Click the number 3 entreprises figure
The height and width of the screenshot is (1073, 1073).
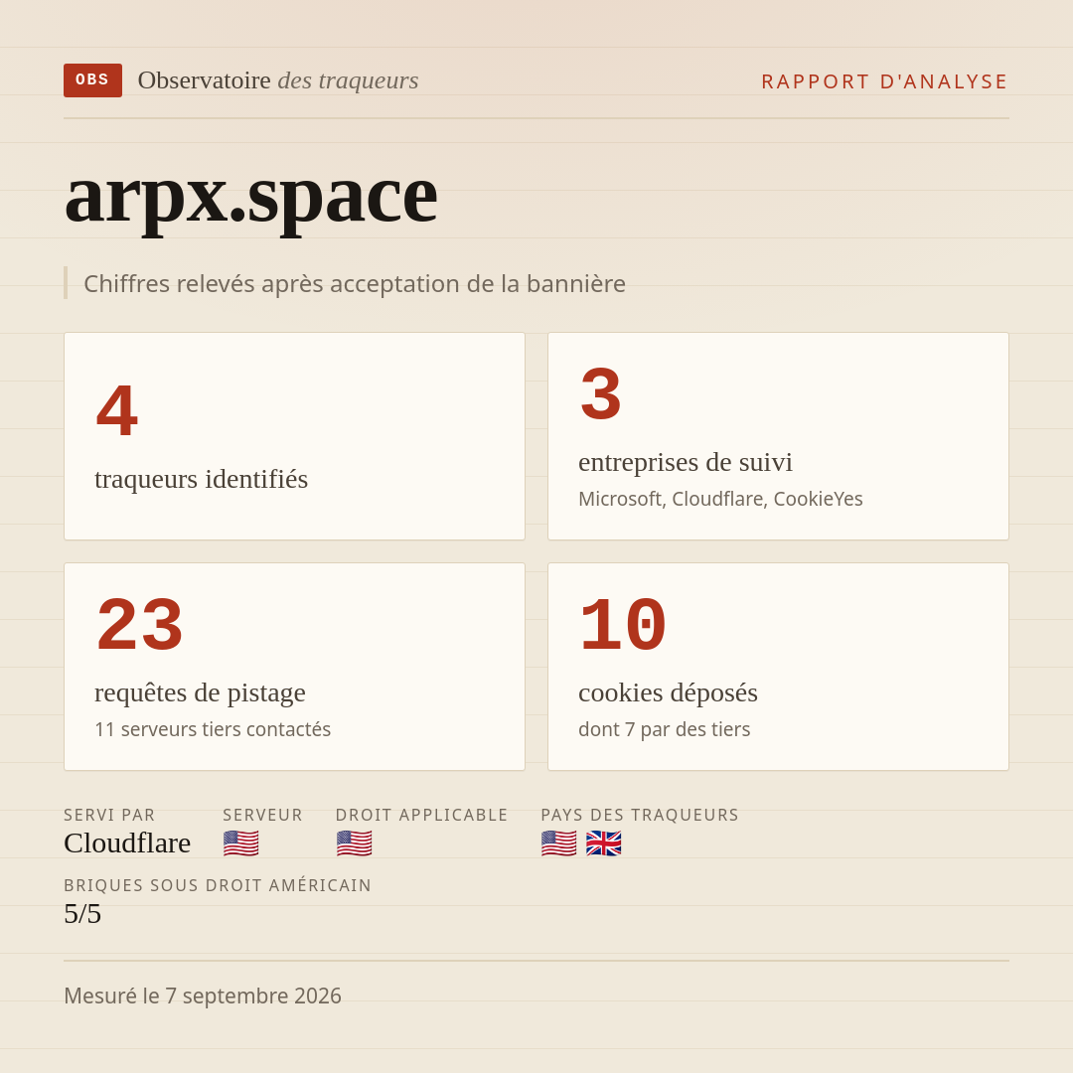600,394
